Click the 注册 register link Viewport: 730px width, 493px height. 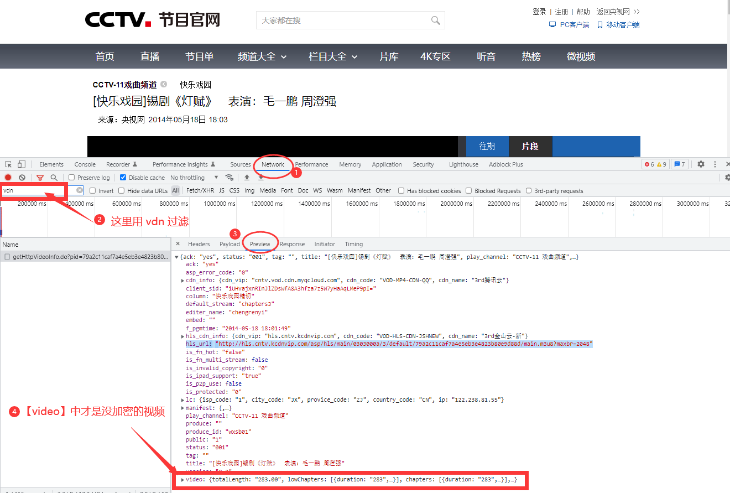coord(561,12)
